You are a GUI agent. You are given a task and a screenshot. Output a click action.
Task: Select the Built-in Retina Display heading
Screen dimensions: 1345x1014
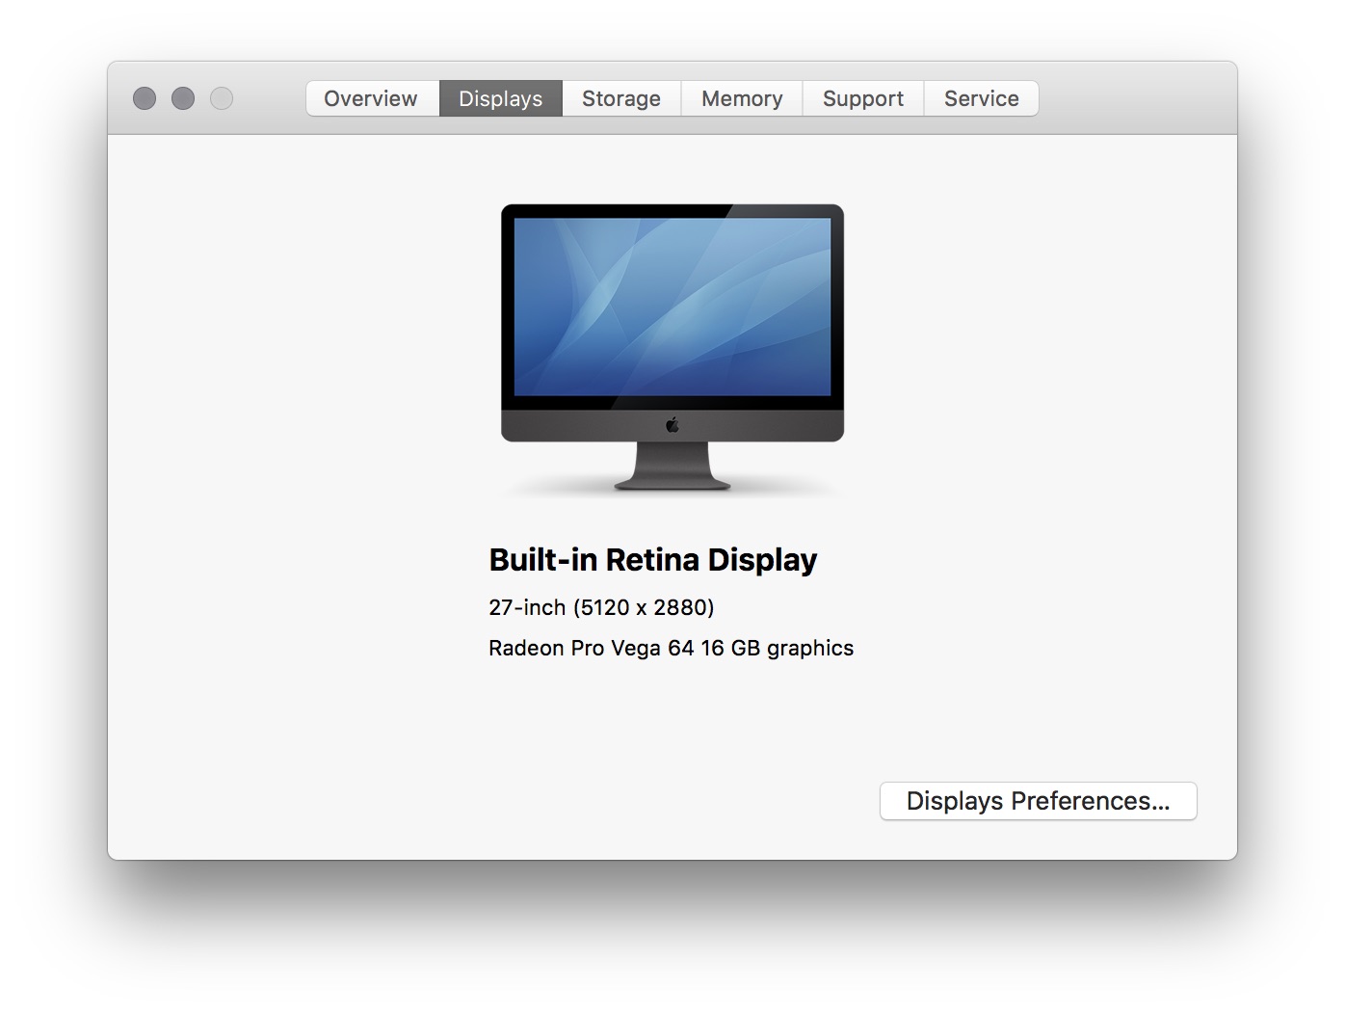653,560
